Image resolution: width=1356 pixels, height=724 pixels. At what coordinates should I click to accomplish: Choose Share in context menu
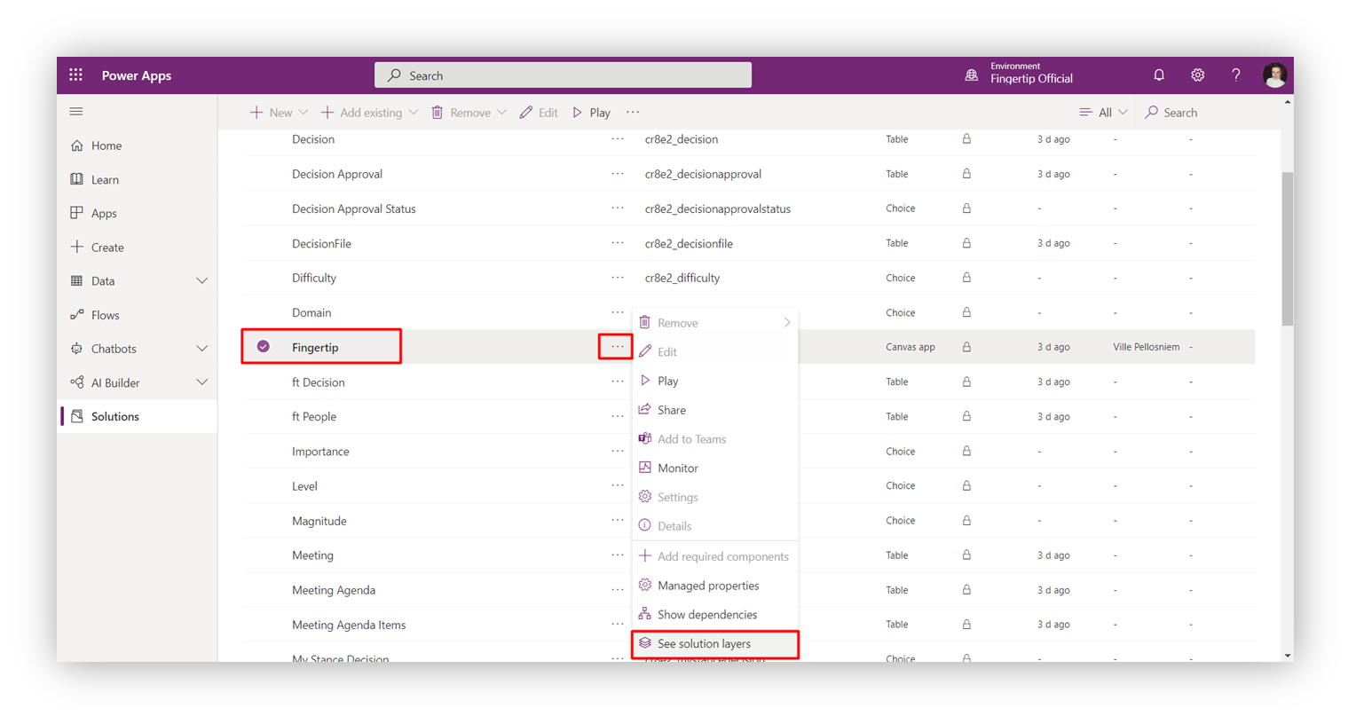[715, 410]
